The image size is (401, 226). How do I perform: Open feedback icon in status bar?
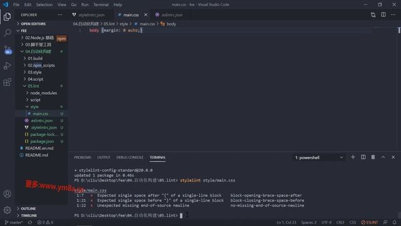(385, 222)
